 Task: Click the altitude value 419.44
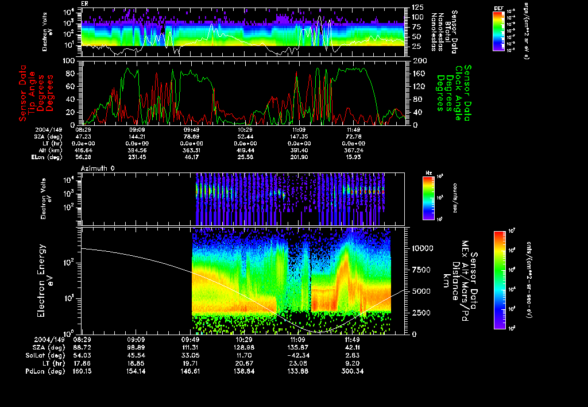pyautogui.click(x=245, y=150)
